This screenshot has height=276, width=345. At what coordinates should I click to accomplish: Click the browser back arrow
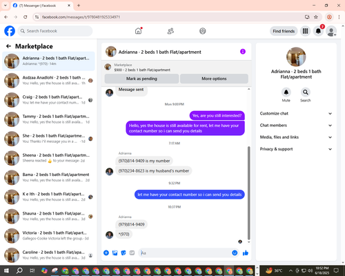coord(6,17)
